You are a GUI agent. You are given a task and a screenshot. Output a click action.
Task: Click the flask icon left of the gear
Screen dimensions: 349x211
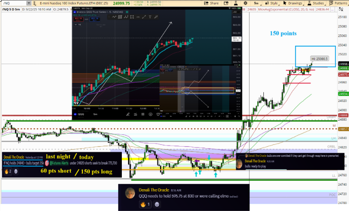[236, 3]
